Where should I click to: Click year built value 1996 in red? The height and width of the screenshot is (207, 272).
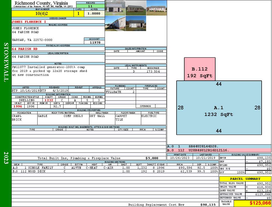pos(18,106)
